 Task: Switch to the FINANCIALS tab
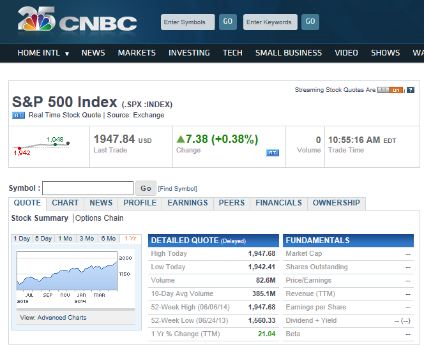point(279,203)
